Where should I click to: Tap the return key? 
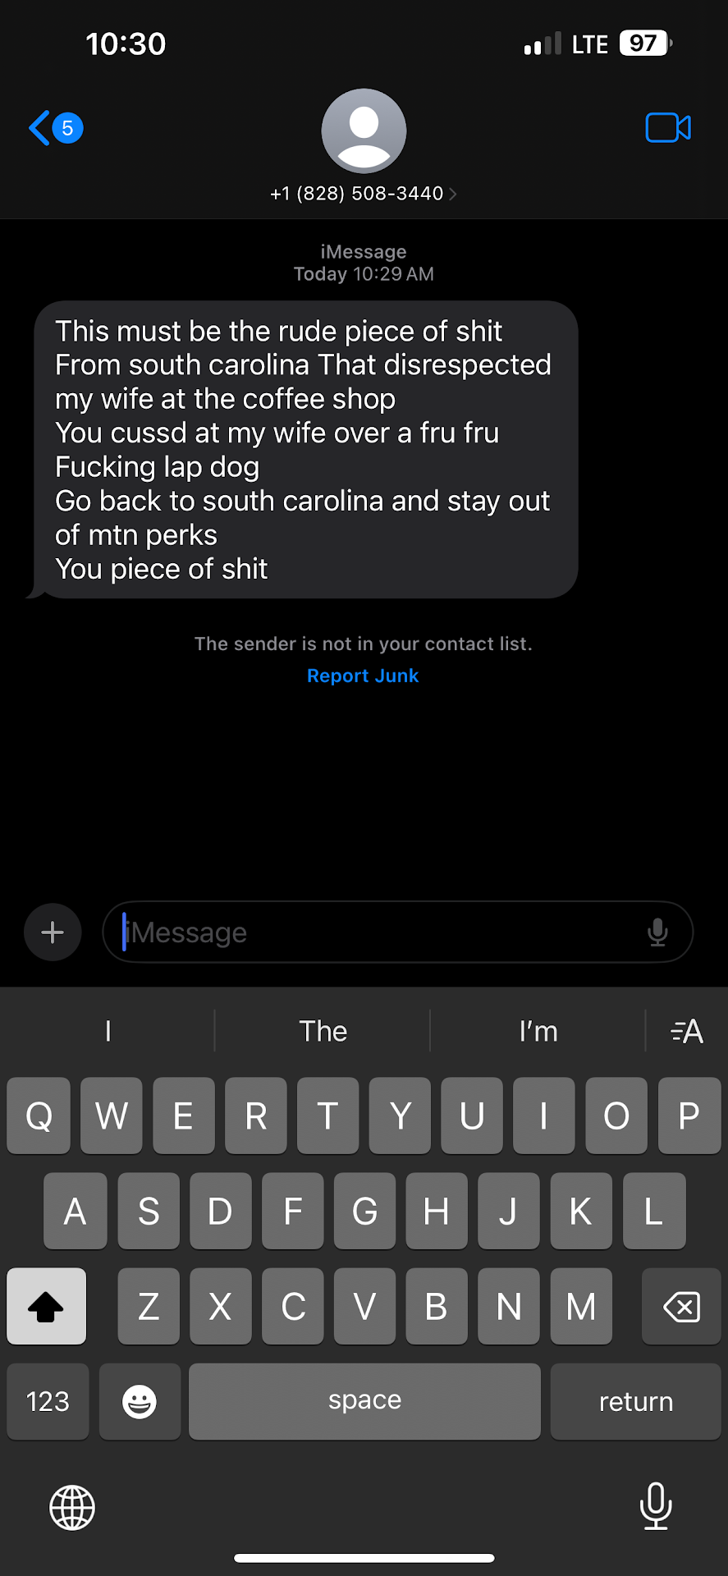(635, 1401)
